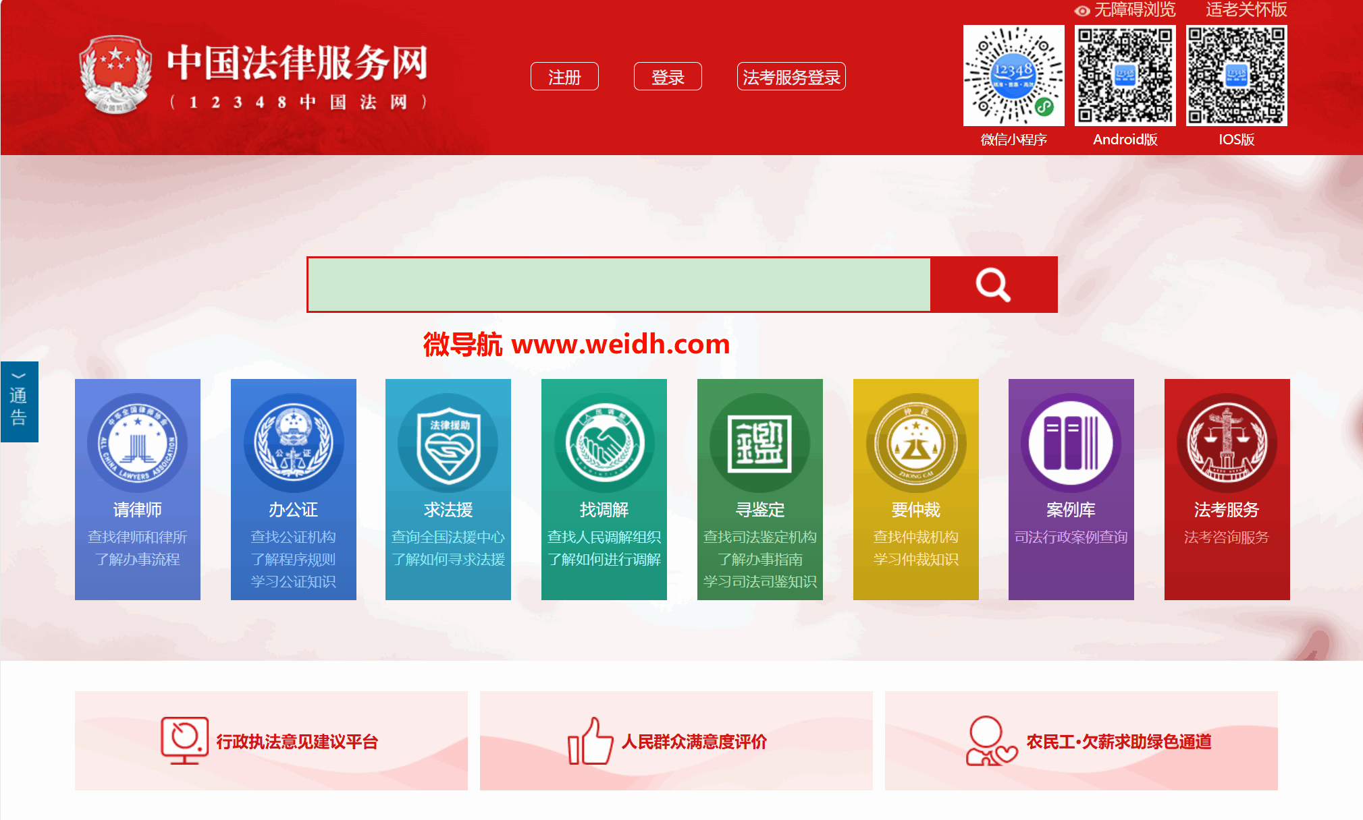The width and height of the screenshot is (1363, 820).
Task: Click the eye icon for 无障碍浏览
Action: pyautogui.click(x=1082, y=11)
